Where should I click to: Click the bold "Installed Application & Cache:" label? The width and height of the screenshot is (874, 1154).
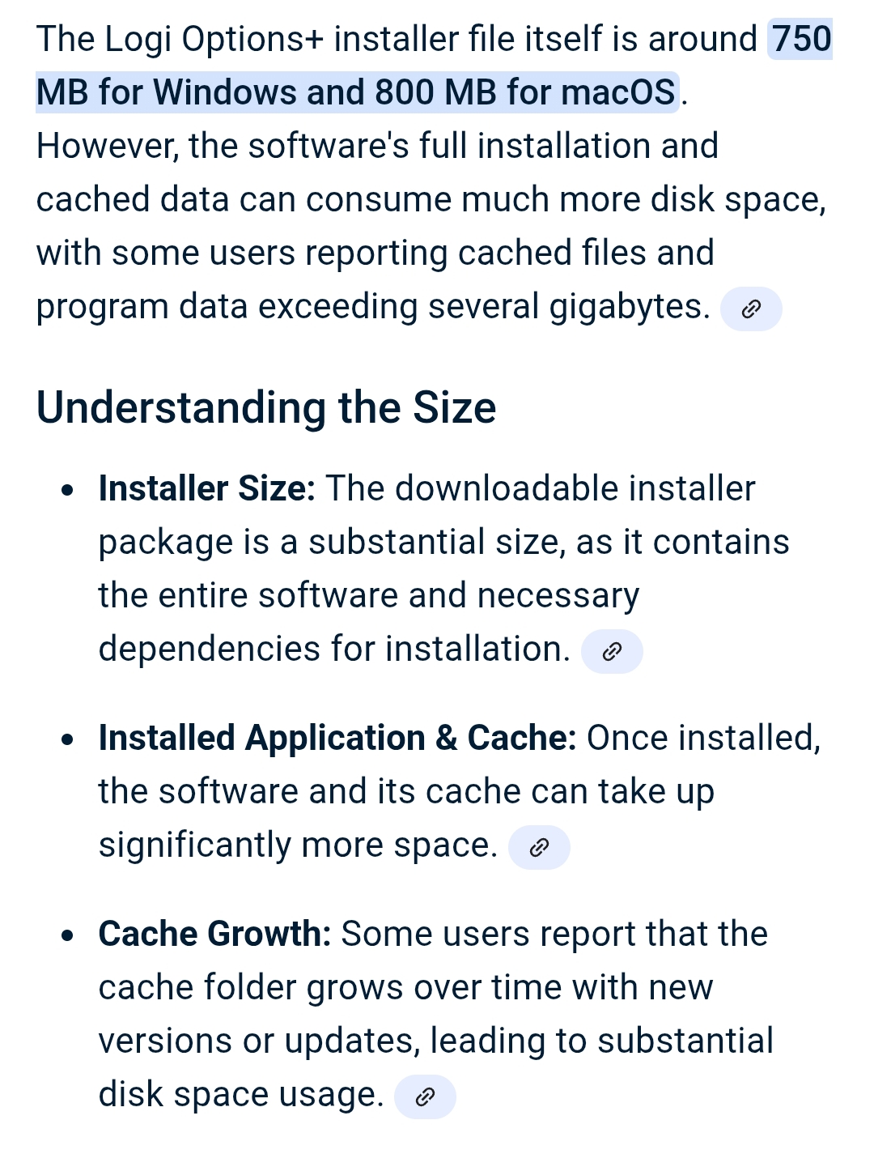click(x=337, y=739)
